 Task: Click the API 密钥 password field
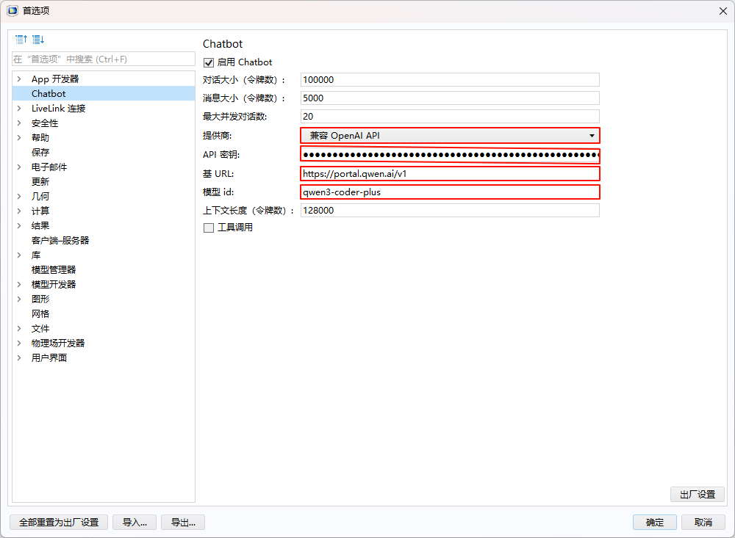[x=450, y=155]
